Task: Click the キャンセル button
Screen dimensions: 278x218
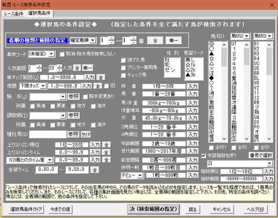Action: [x=222, y=209]
